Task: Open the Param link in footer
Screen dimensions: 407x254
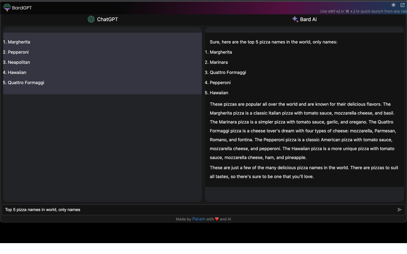Action: pos(199,219)
